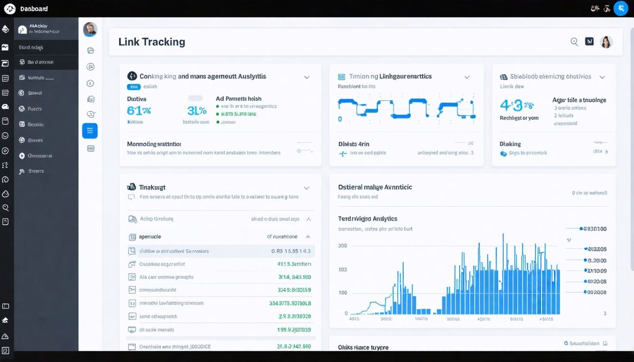
Task: Click the blue round button in top-right corner
Action: point(620,8)
